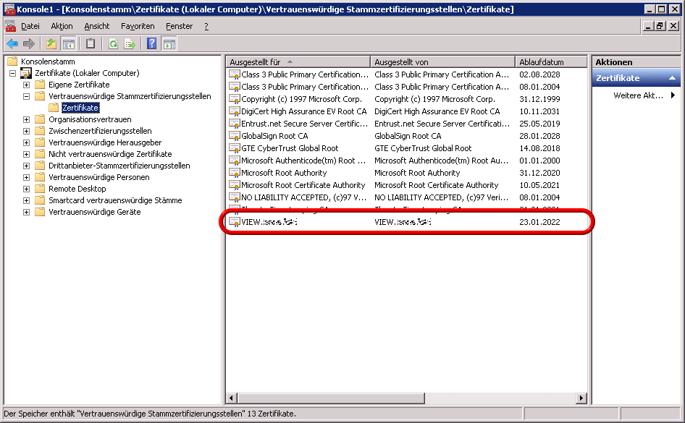Image resolution: width=685 pixels, height=423 pixels.
Task: Open the Aktion menu
Action: coord(62,26)
